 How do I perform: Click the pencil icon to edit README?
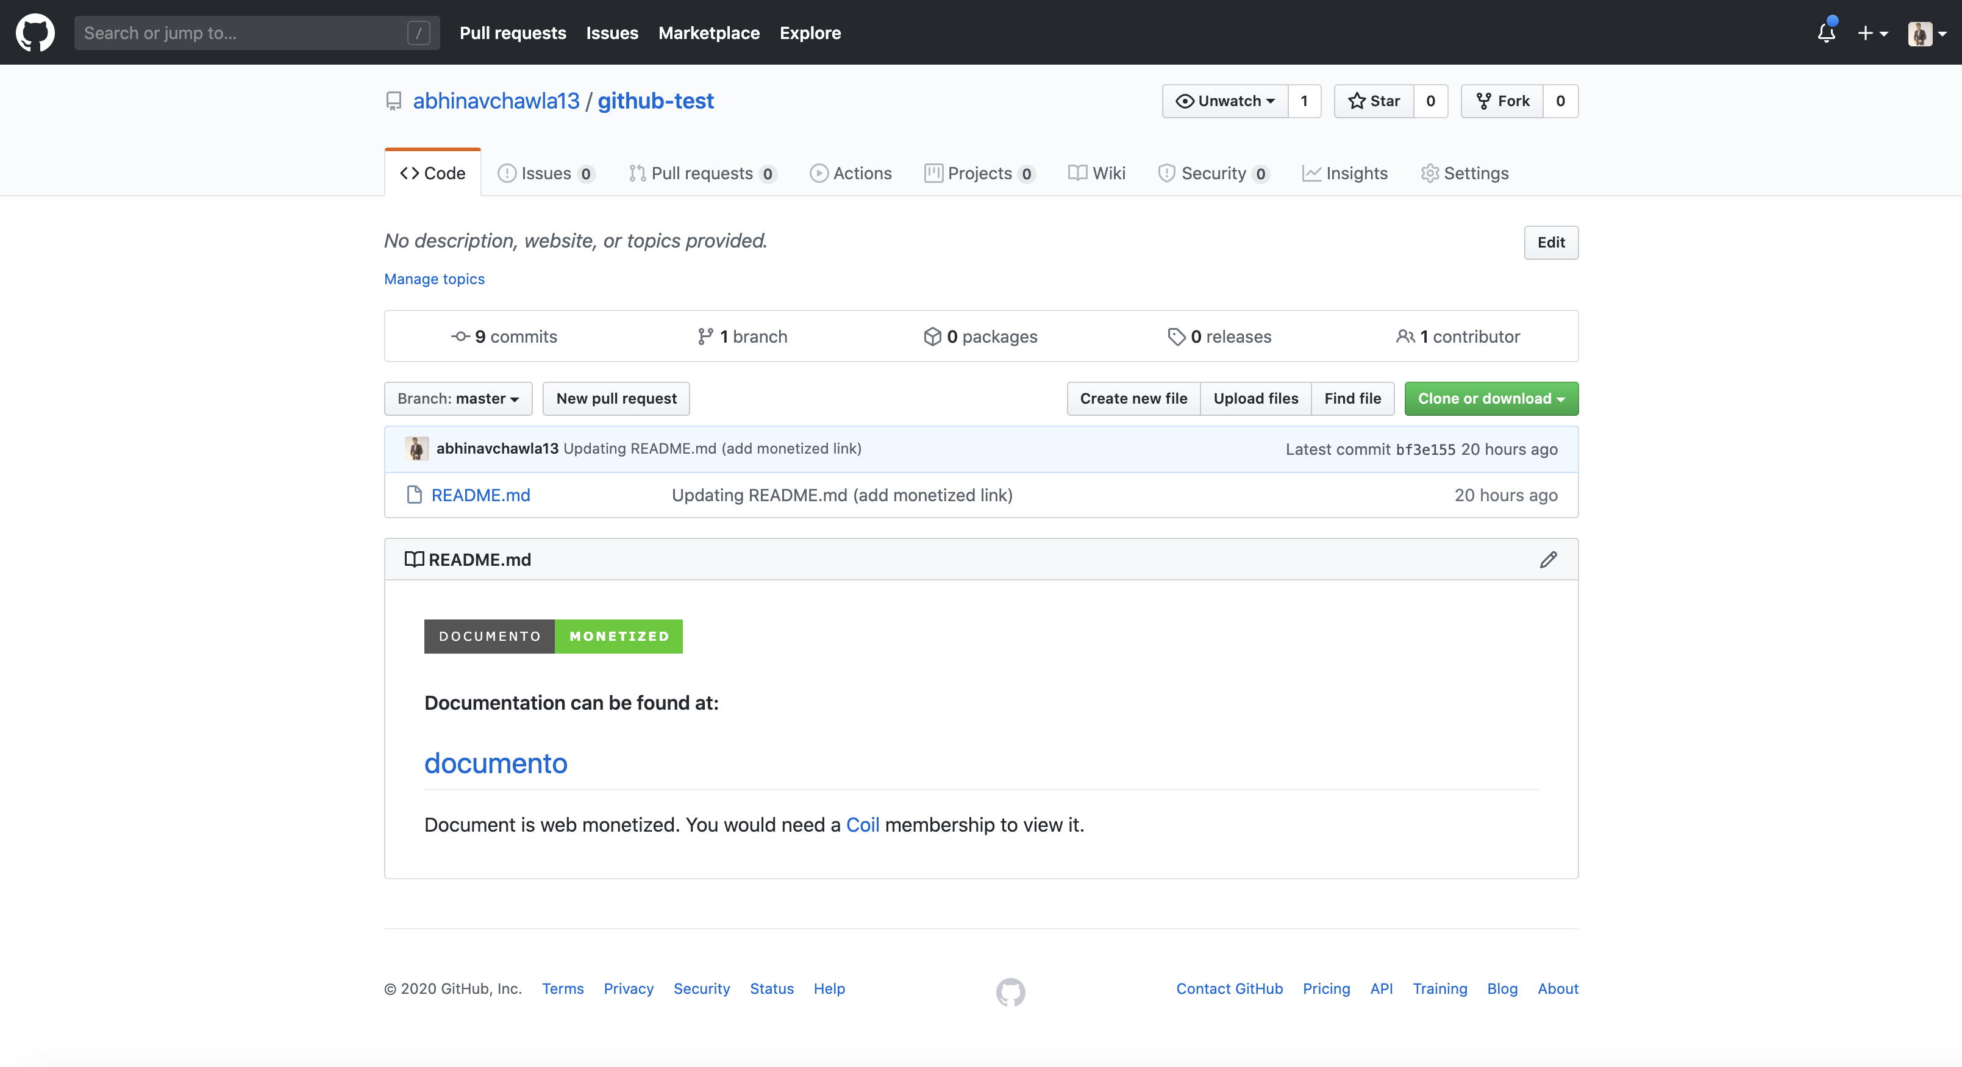pos(1547,560)
